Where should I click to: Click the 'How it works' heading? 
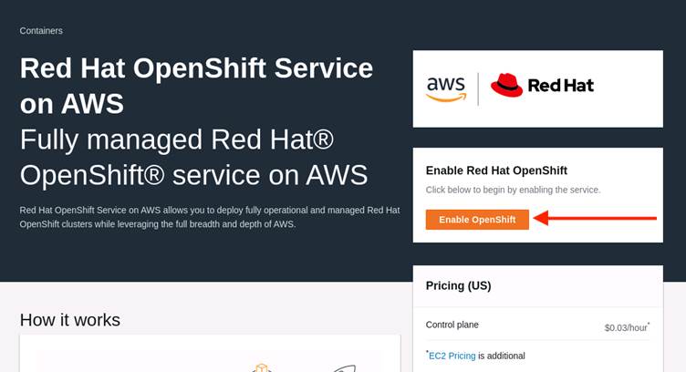click(70, 320)
